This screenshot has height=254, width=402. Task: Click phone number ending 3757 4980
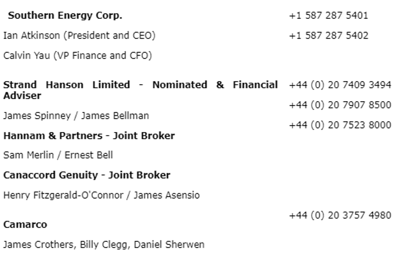click(x=340, y=215)
